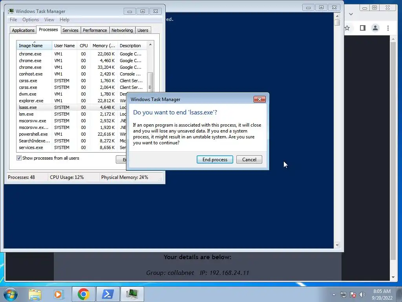Open Action Center flag icon

pyautogui.click(x=353, y=295)
